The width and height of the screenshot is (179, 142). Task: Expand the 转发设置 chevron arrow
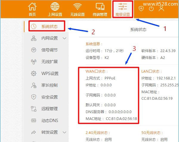[x=64, y=132]
